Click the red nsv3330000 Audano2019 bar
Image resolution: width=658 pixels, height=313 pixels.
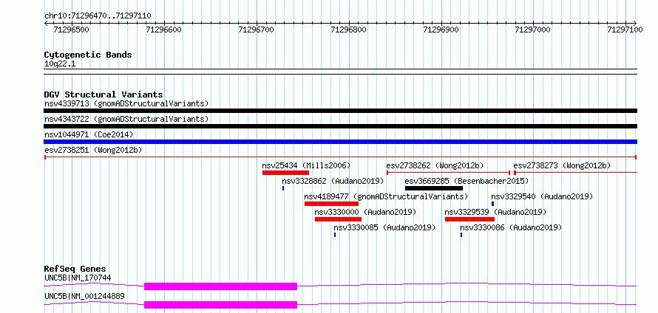click(x=338, y=219)
